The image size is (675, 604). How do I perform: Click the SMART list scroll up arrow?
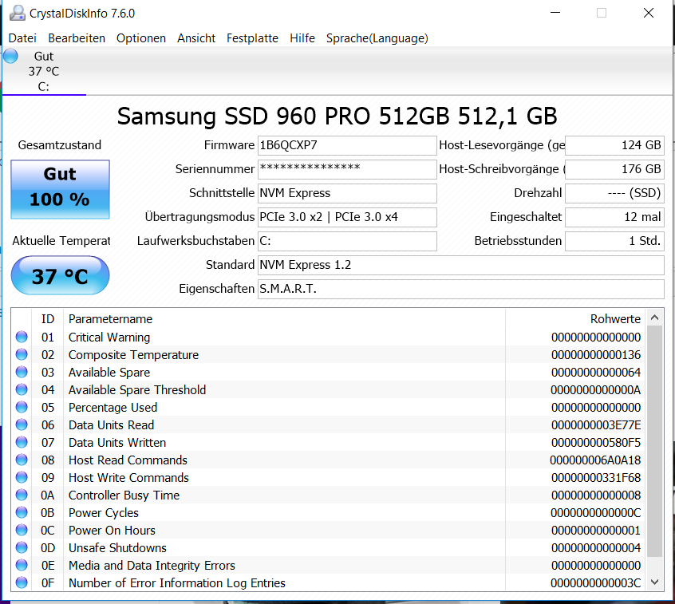(x=655, y=318)
